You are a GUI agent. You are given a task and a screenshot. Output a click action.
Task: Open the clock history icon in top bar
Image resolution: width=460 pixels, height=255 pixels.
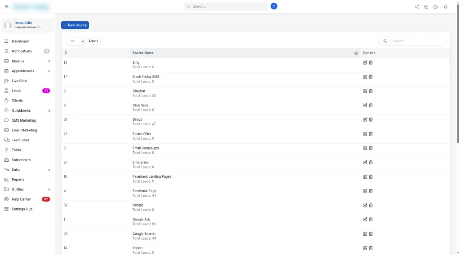(435, 7)
